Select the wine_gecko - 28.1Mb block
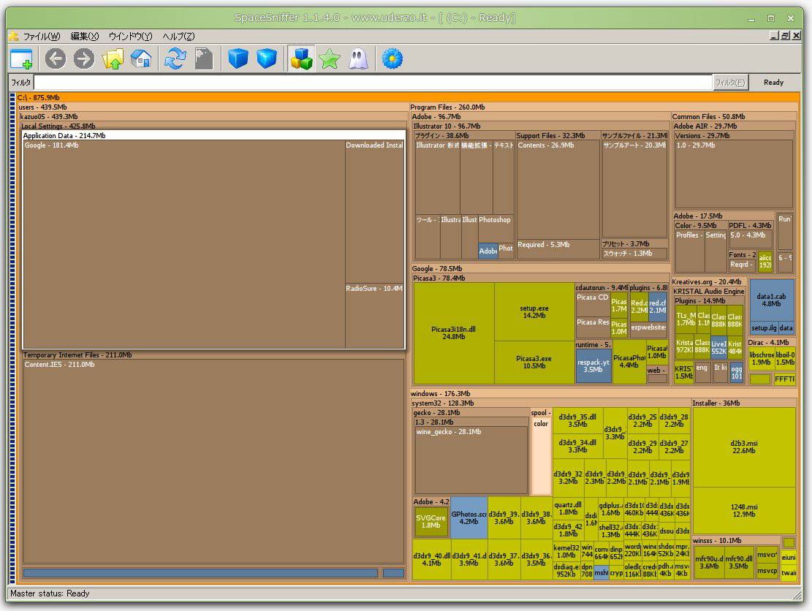Screen dimensions: 812x611 (x=471, y=460)
